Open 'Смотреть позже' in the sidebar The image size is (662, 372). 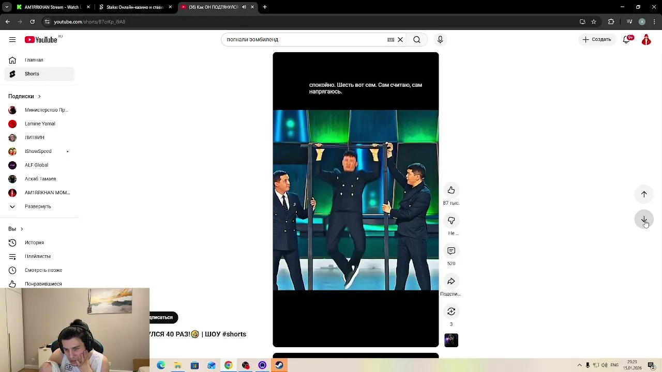(x=39, y=270)
